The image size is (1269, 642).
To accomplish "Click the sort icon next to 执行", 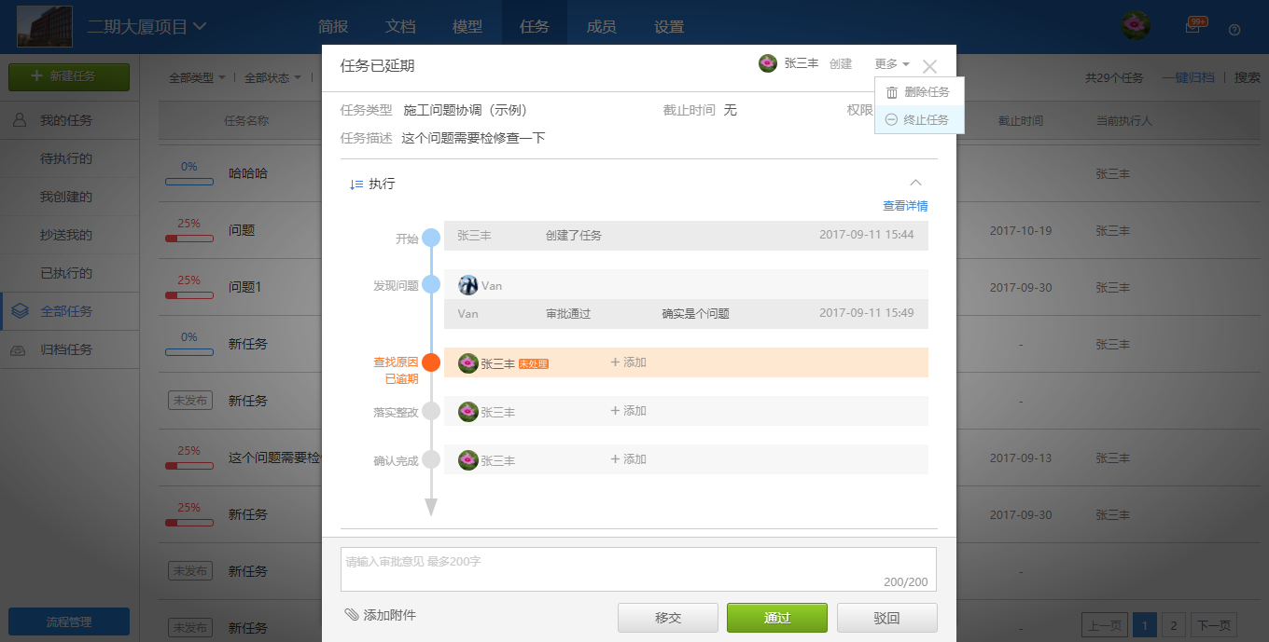I will (x=356, y=183).
